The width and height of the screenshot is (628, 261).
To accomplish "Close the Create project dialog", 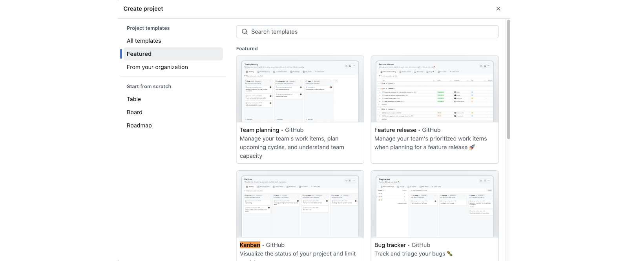I will (x=498, y=9).
